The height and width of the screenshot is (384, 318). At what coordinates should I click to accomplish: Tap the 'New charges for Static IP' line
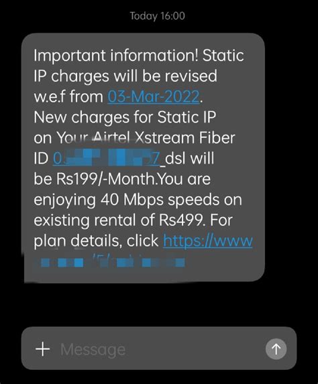click(125, 117)
